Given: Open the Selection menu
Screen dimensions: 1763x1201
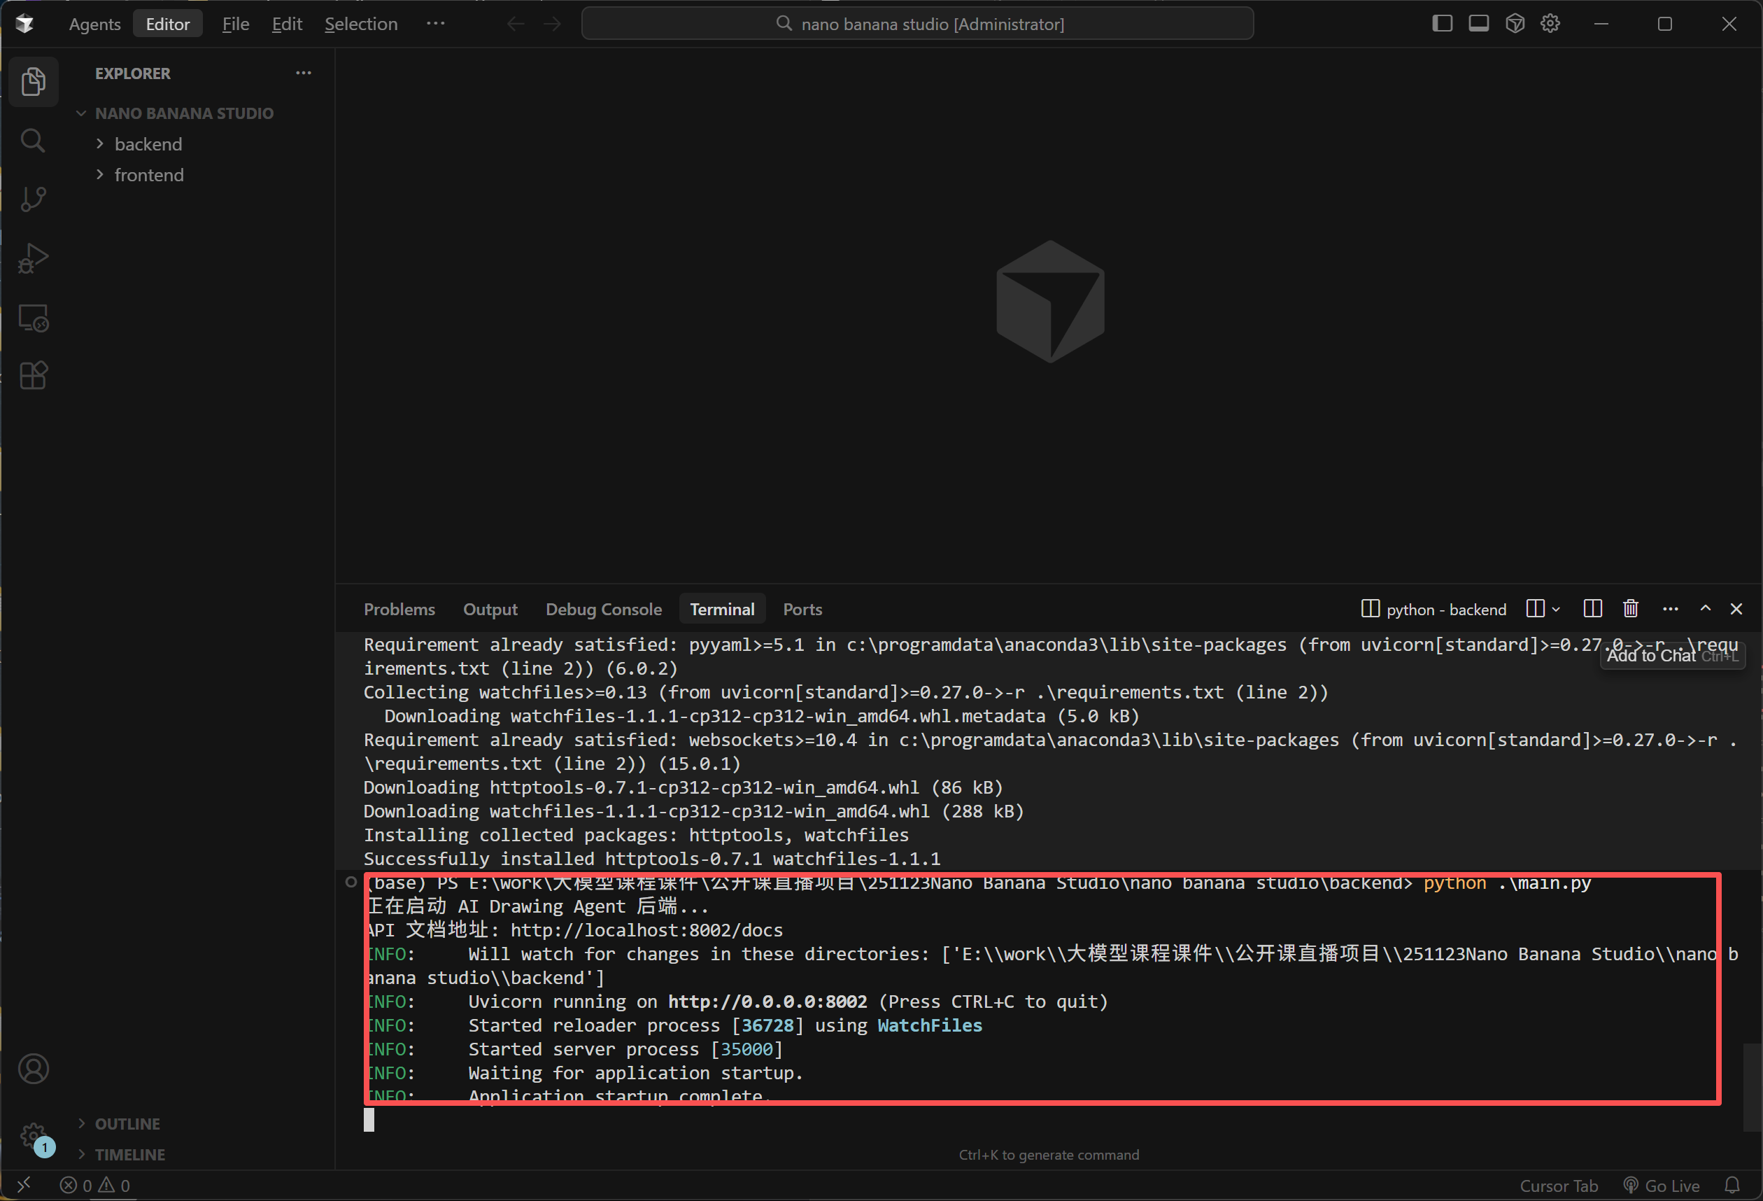Looking at the screenshot, I should pos(361,24).
